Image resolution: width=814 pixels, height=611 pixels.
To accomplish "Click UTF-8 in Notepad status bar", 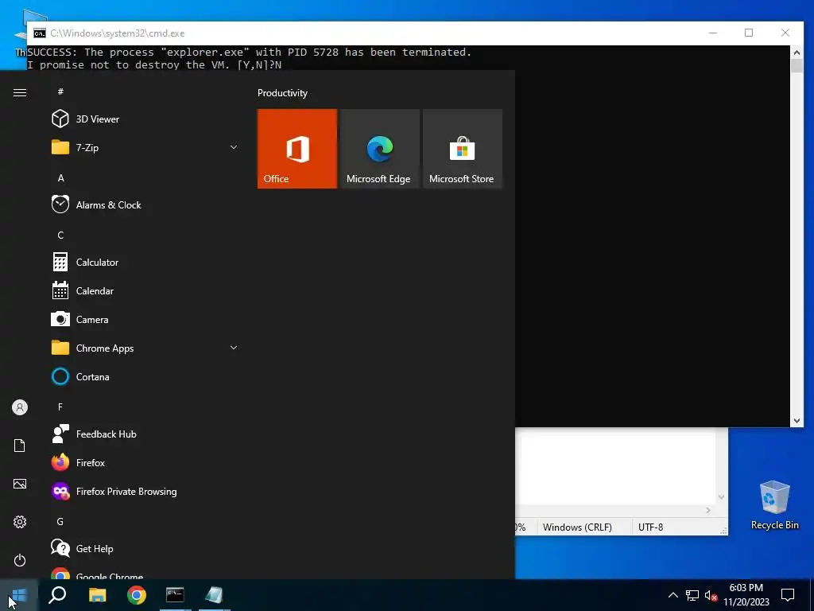I will tap(650, 527).
